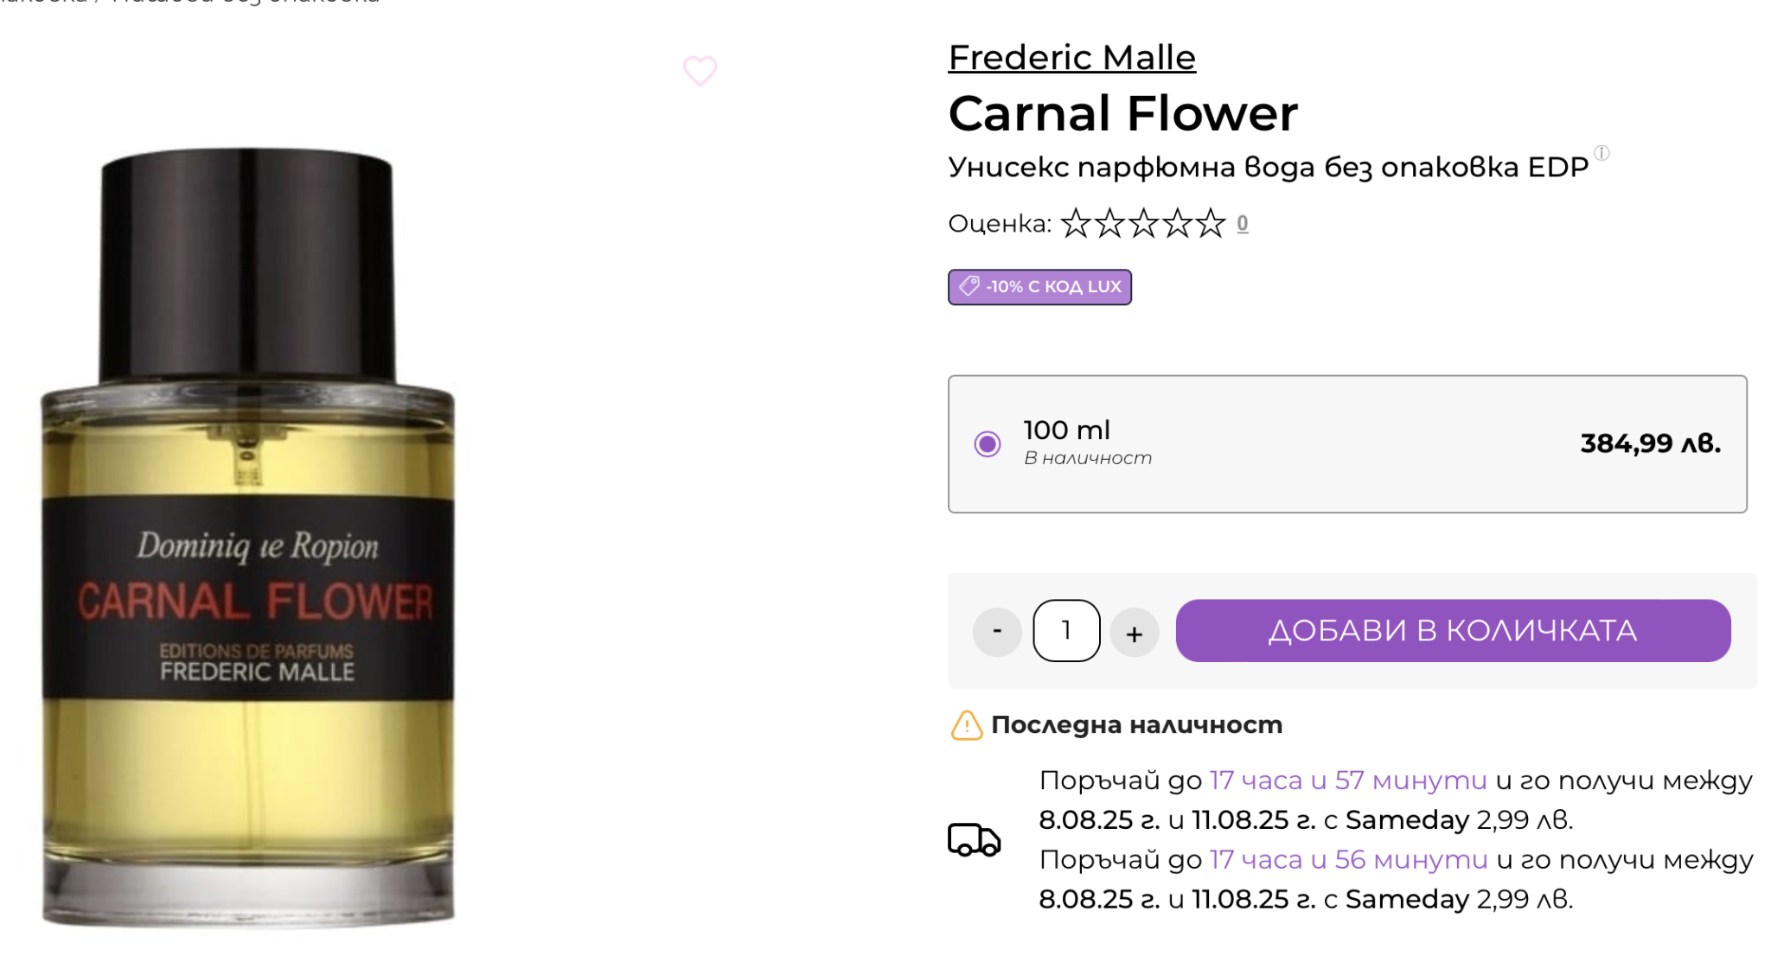Image resolution: width=1771 pixels, height=975 pixels.
Task: Give a five-star rating using last star
Action: (x=1211, y=223)
